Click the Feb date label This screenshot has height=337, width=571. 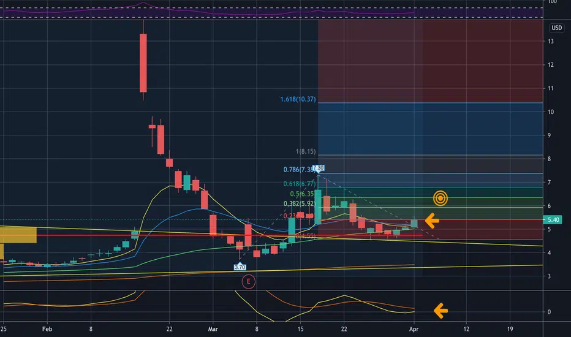[x=47, y=329]
